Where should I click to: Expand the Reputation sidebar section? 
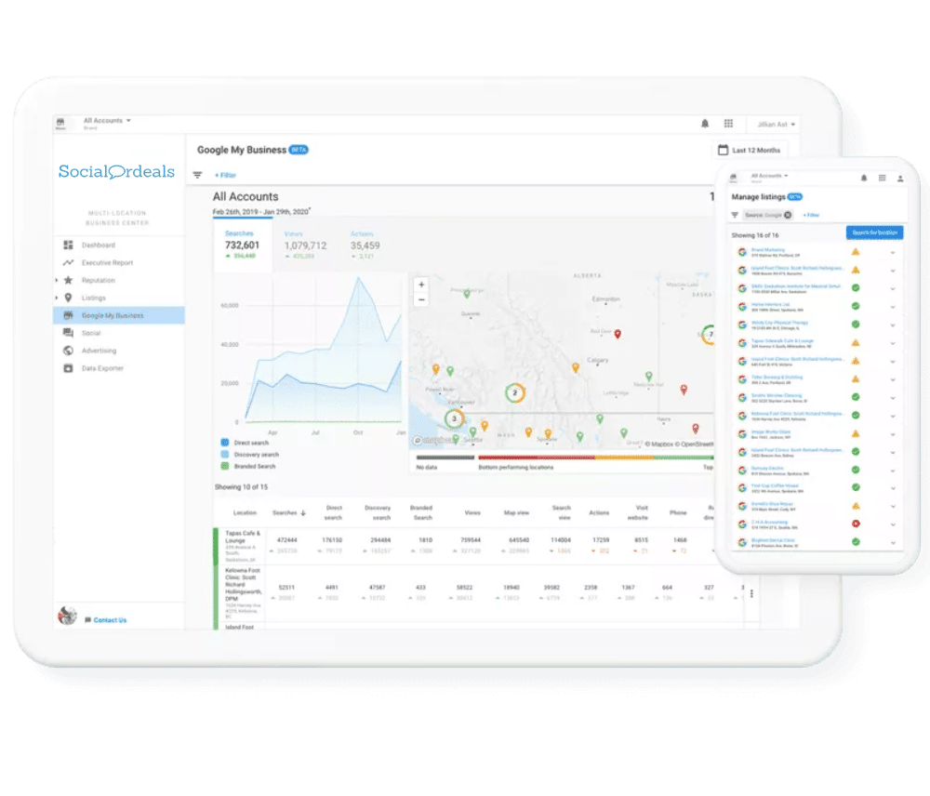pyautogui.click(x=58, y=281)
